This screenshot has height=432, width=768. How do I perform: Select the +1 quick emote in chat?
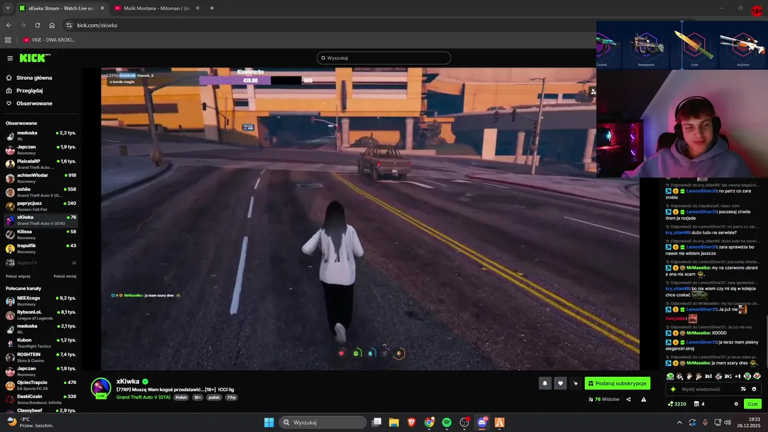point(737,376)
